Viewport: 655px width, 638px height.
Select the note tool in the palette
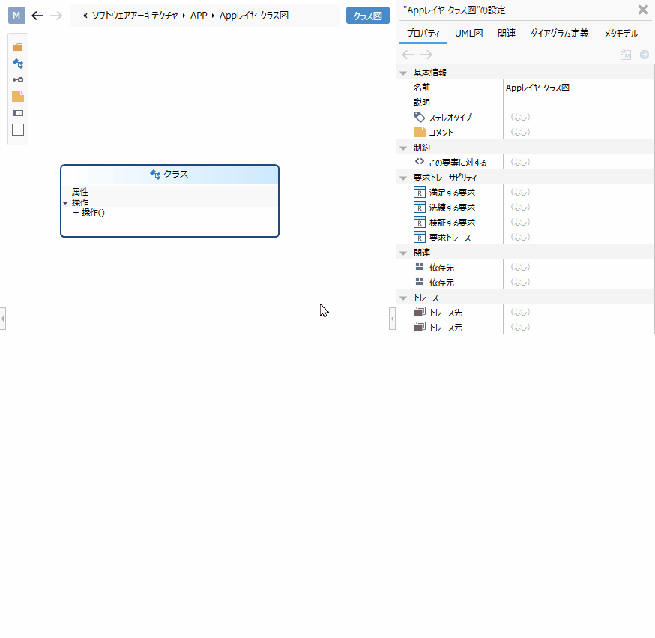(x=18, y=97)
